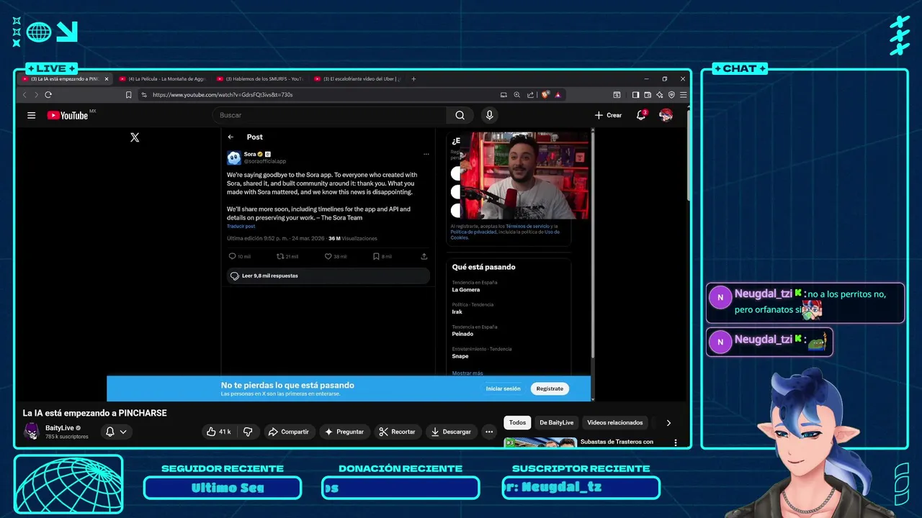Click the browser address bar URL

tap(223, 94)
